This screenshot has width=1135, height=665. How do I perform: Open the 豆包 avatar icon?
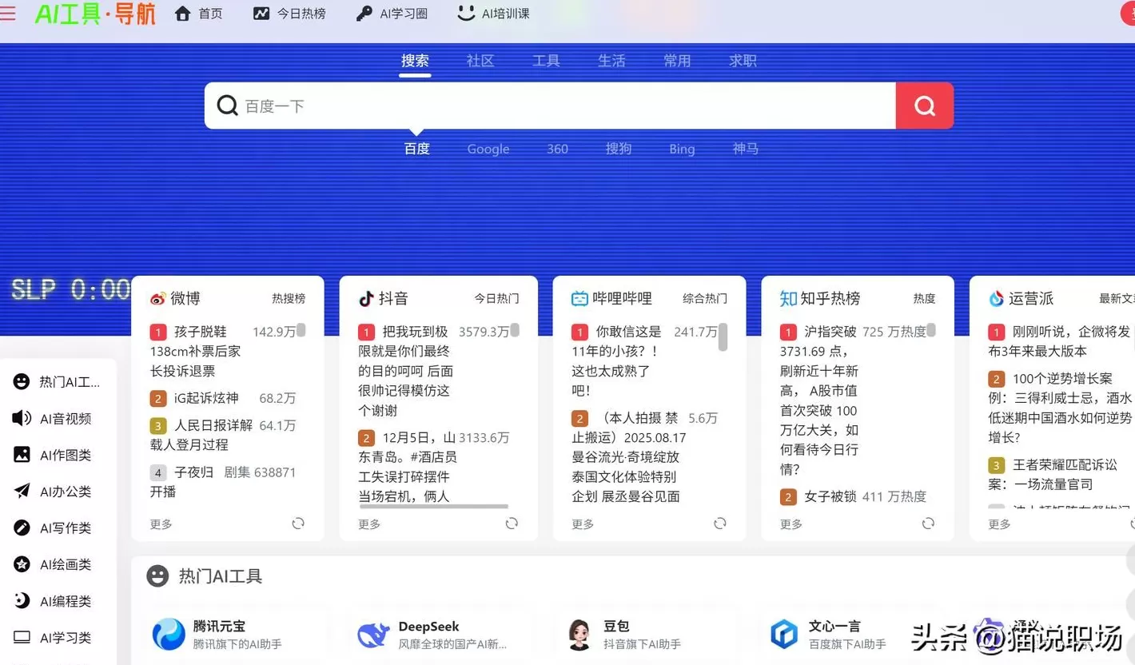[579, 635]
